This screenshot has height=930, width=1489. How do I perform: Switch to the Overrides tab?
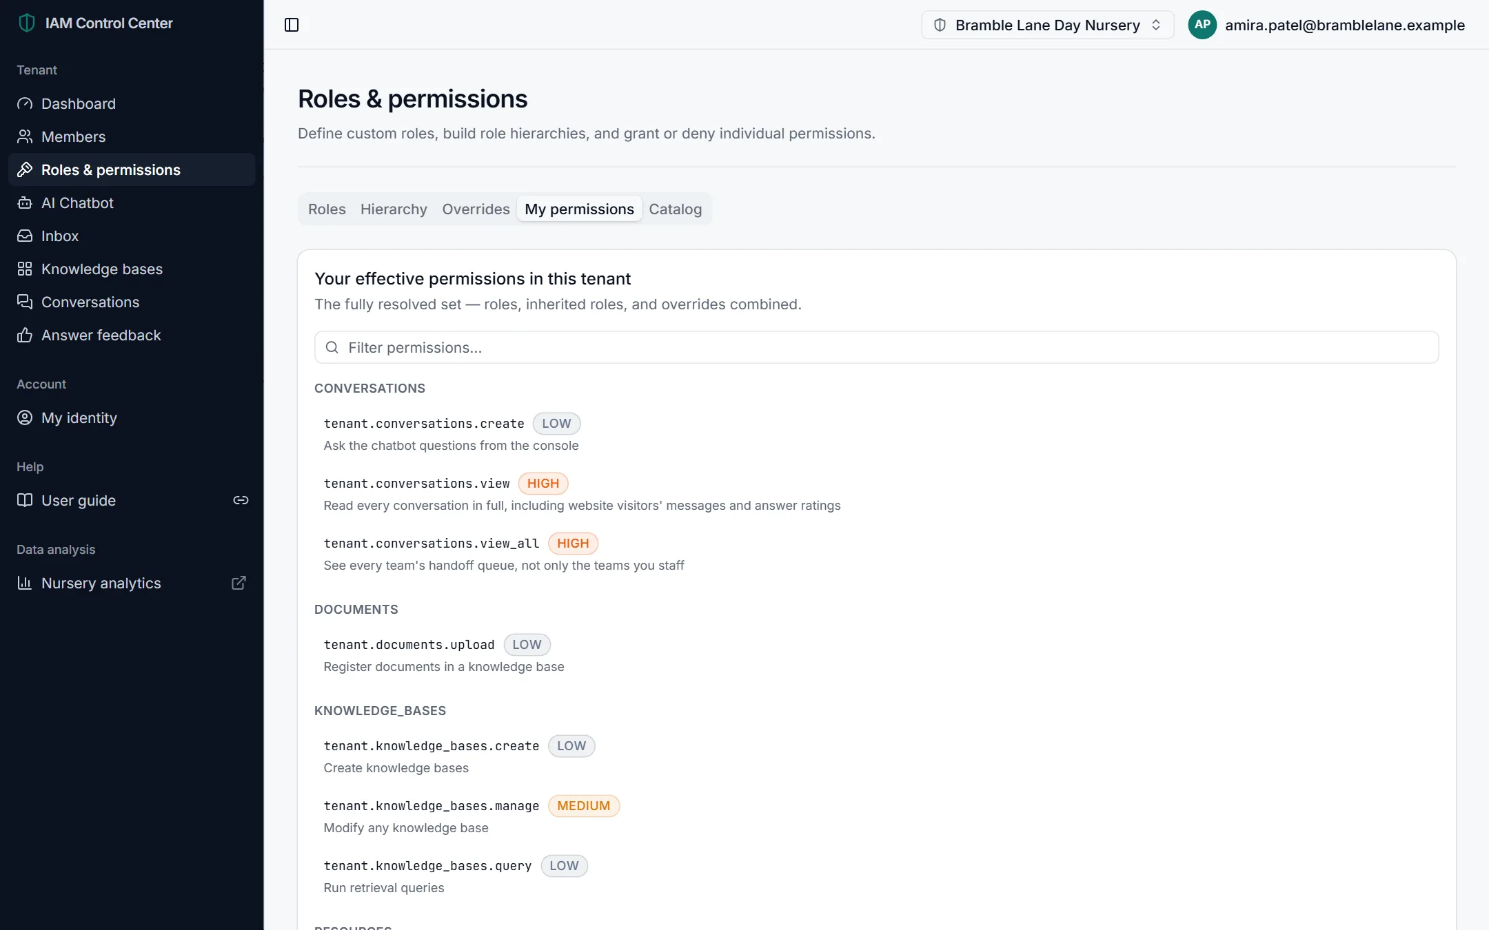pyautogui.click(x=476, y=209)
